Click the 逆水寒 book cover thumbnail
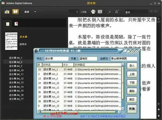 [x=11, y=41]
